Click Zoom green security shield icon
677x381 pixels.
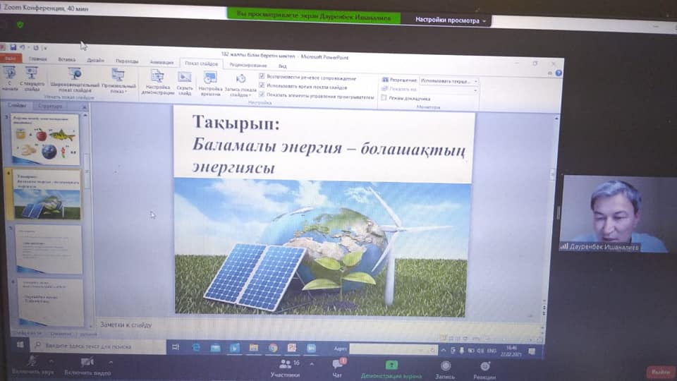(x=20, y=25)
